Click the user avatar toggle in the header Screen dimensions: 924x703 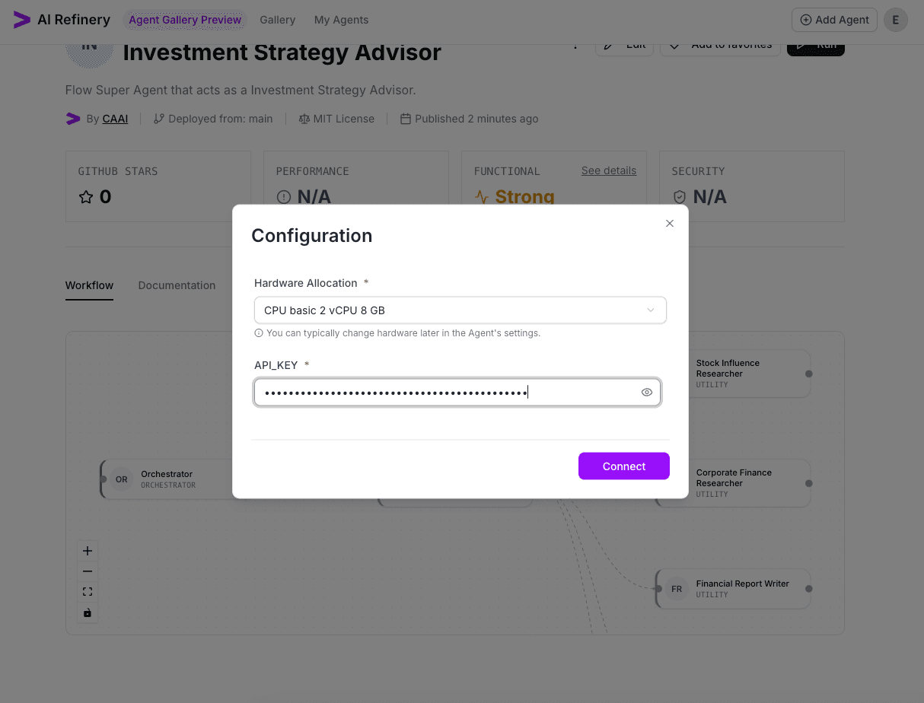[x=896, y=20]
